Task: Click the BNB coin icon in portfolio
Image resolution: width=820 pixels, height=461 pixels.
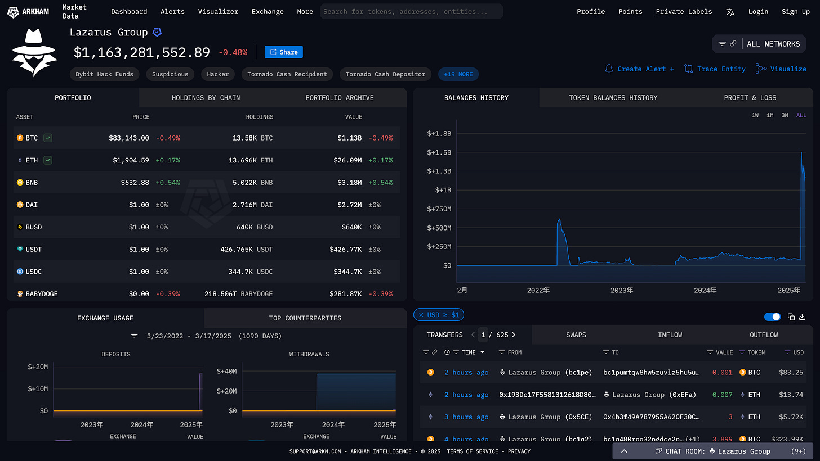Action: click(x=20, y=182)
